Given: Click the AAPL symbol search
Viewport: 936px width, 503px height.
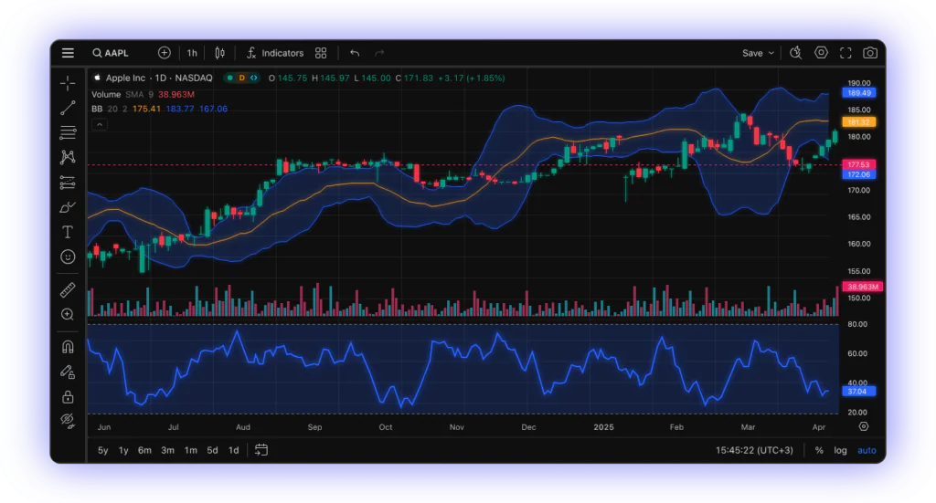Looking at the screenshot, I should 111,53.
